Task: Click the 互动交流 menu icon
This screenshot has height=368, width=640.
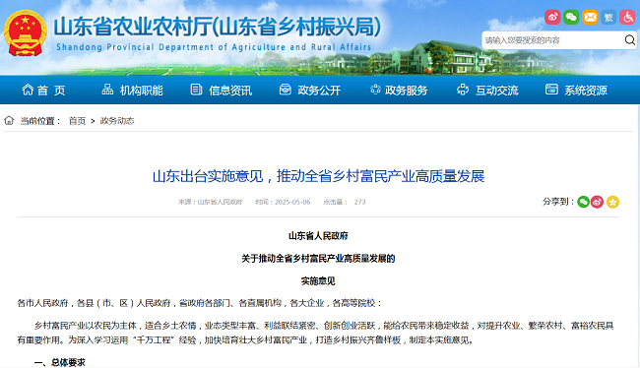Action: point(463,90)
